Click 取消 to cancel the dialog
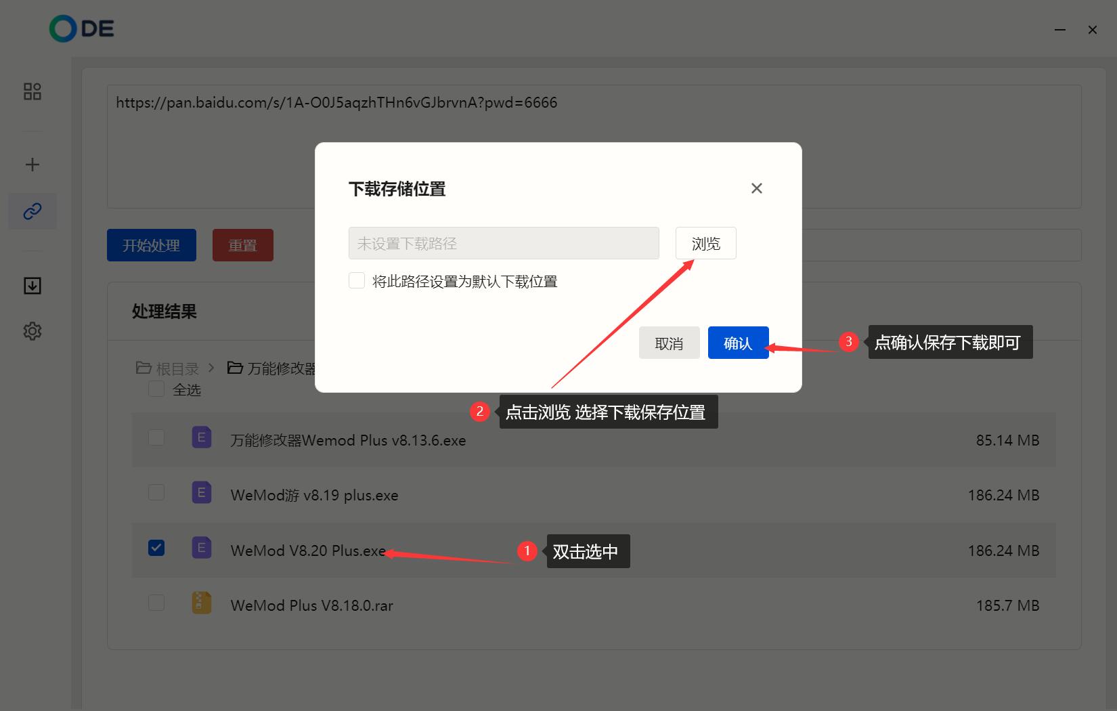This screenshot has width=1117, height=711. point(669,343)
